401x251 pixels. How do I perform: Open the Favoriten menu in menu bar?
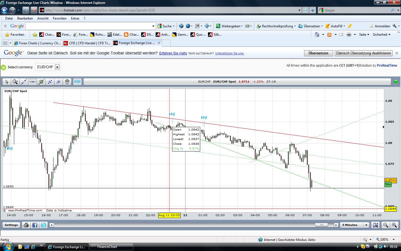(60, 18)
